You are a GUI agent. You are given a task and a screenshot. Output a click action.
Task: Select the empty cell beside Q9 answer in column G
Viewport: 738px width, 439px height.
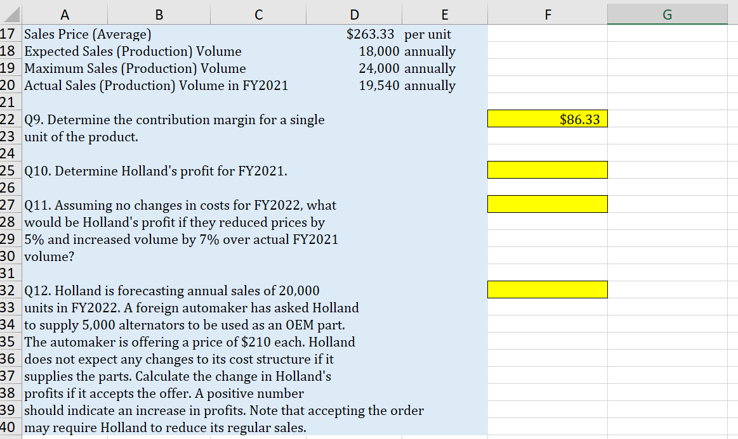(x=667, y=118)
